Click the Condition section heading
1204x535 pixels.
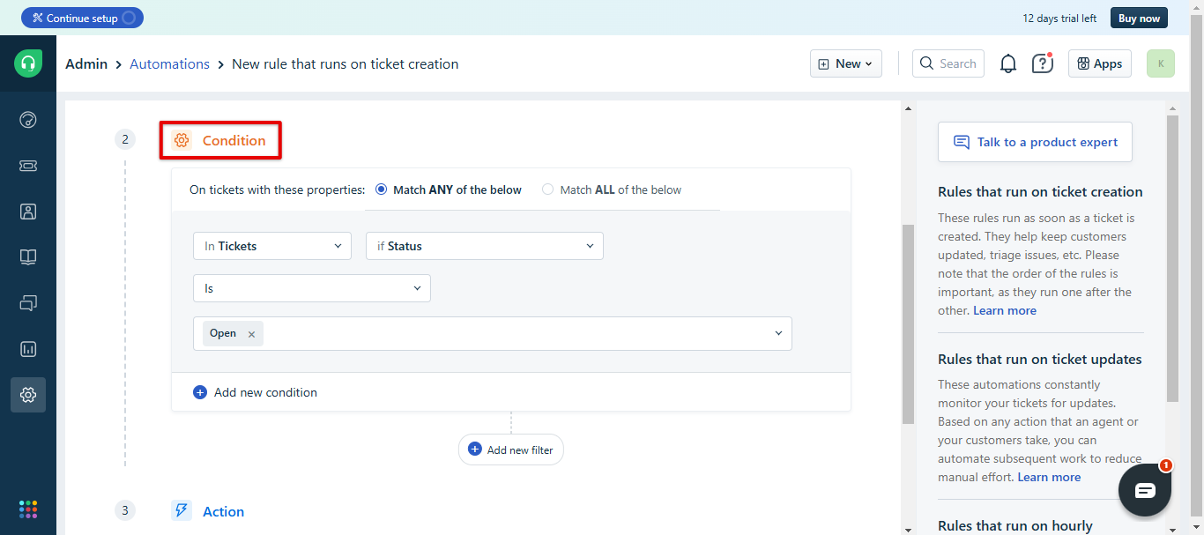[234, 140]
